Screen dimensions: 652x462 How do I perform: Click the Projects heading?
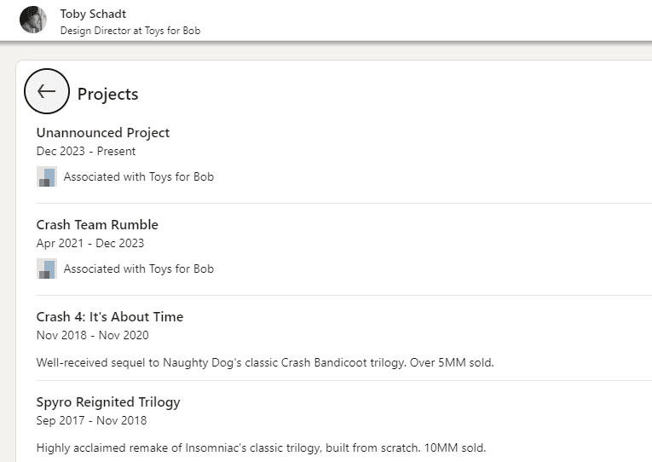[x=107, y=94]
